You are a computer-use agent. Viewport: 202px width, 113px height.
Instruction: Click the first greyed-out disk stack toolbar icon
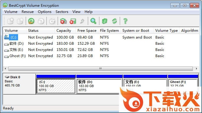point(10,21)
